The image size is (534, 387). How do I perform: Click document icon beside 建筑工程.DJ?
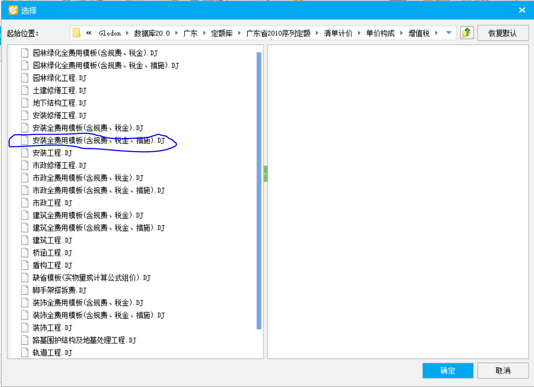click(25, 241)
